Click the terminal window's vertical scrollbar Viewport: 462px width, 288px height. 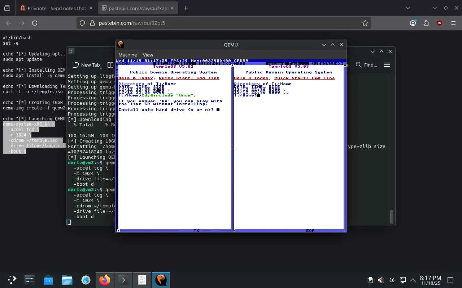click(392, 217)
